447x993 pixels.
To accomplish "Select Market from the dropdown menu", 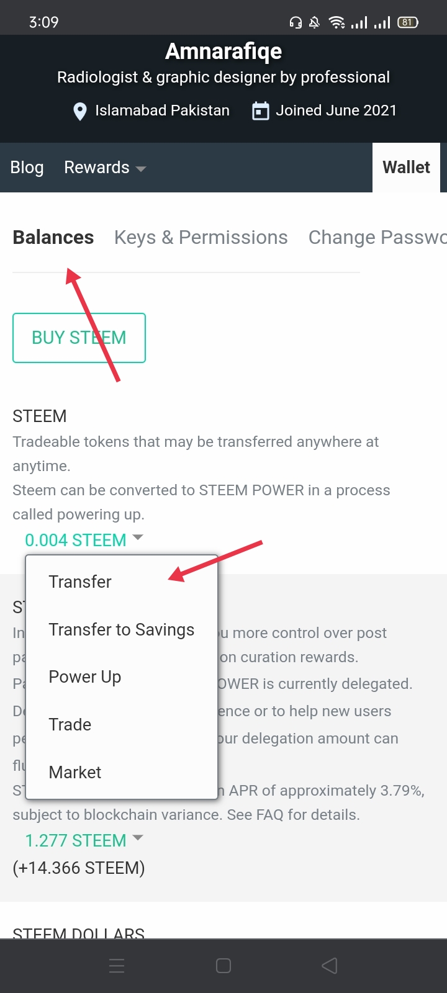I will (x=74, y=772).
